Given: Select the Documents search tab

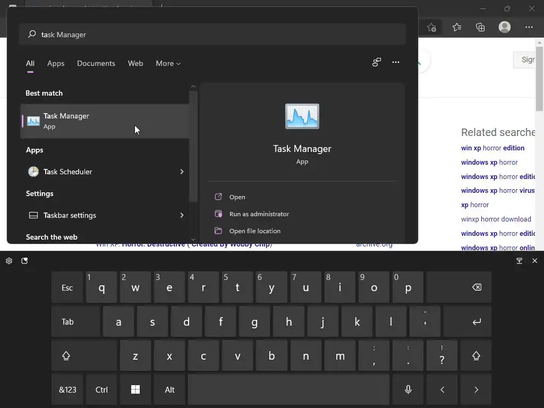Looking at the screenshot, I should pyautogui.click(x=96, y=64).
